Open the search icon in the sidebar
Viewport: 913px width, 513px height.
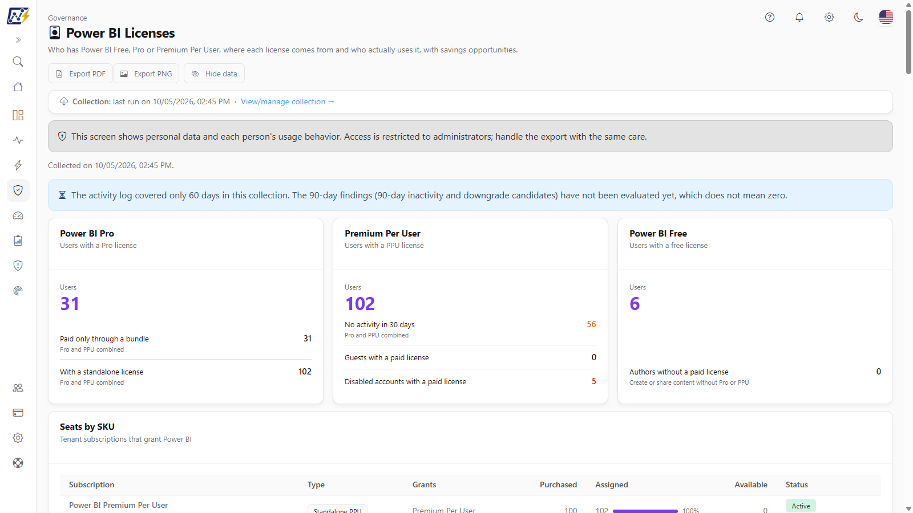(18, 62)
